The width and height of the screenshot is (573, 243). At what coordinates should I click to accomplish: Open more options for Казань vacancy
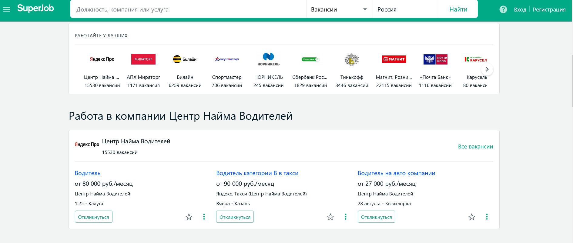point(346,217)
